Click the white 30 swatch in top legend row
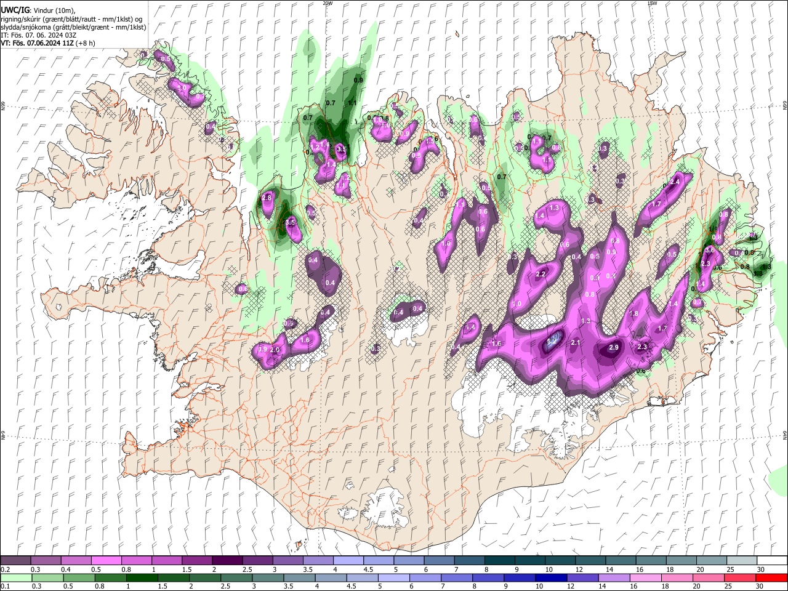 point(771,561)
